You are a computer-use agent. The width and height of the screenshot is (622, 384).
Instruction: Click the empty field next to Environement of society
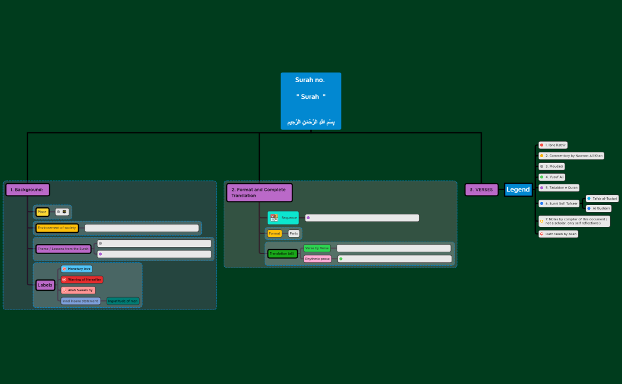(141, 228)
